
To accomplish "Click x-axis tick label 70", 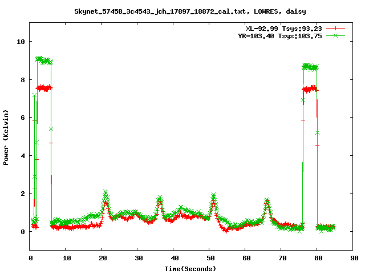I will pos(282,258).
